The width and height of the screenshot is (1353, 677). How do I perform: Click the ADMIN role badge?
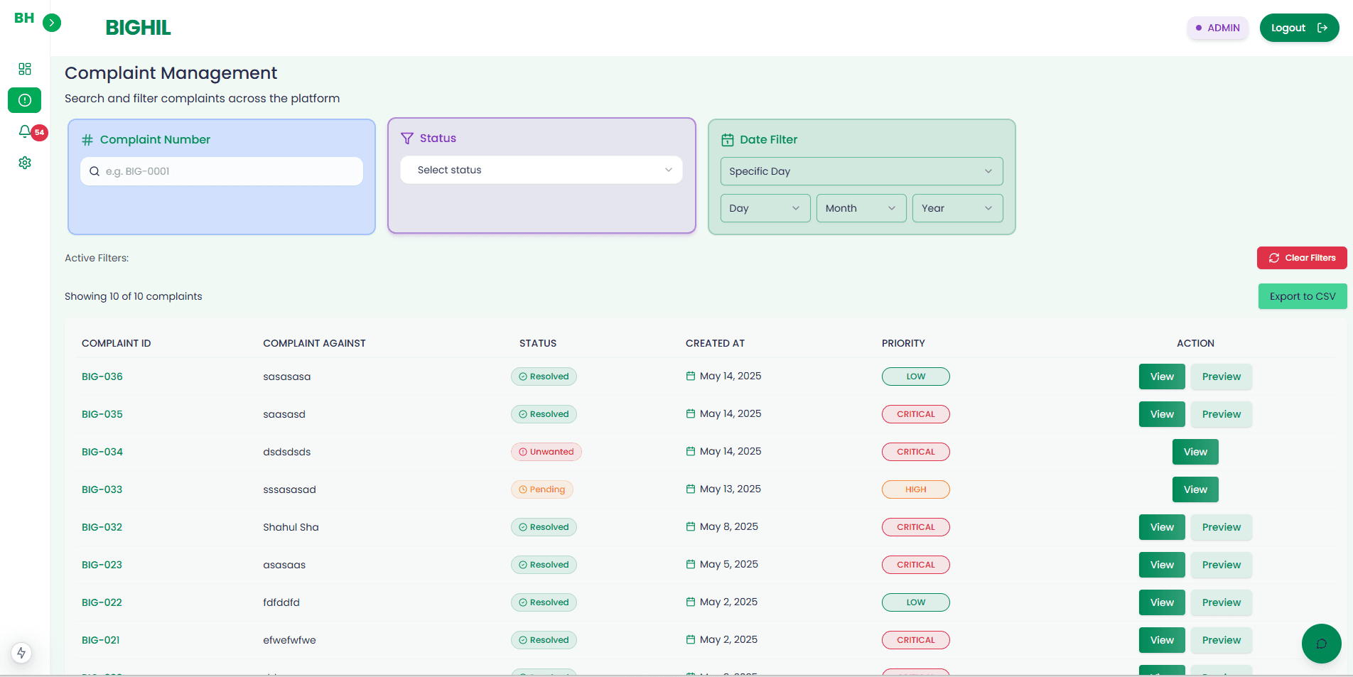click(1217, 28)
